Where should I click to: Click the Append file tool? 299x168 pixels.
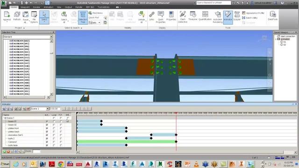7,16
